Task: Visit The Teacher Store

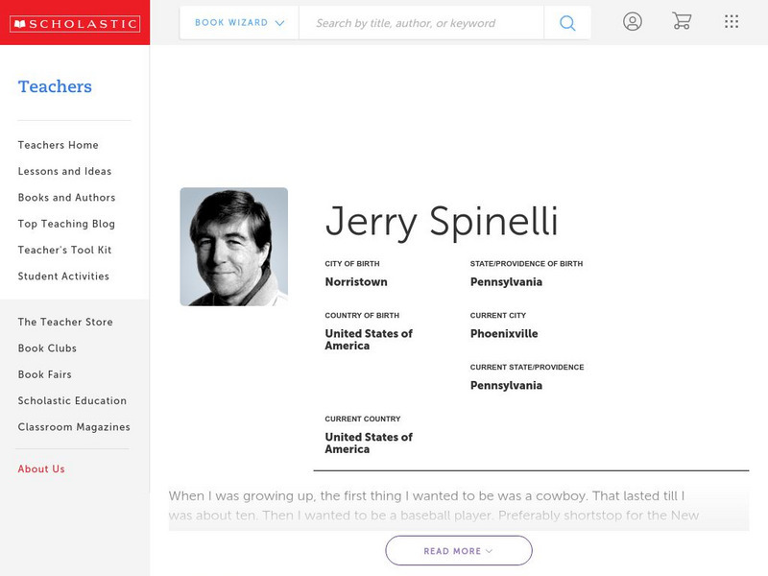Action: (x=65, y=323)
